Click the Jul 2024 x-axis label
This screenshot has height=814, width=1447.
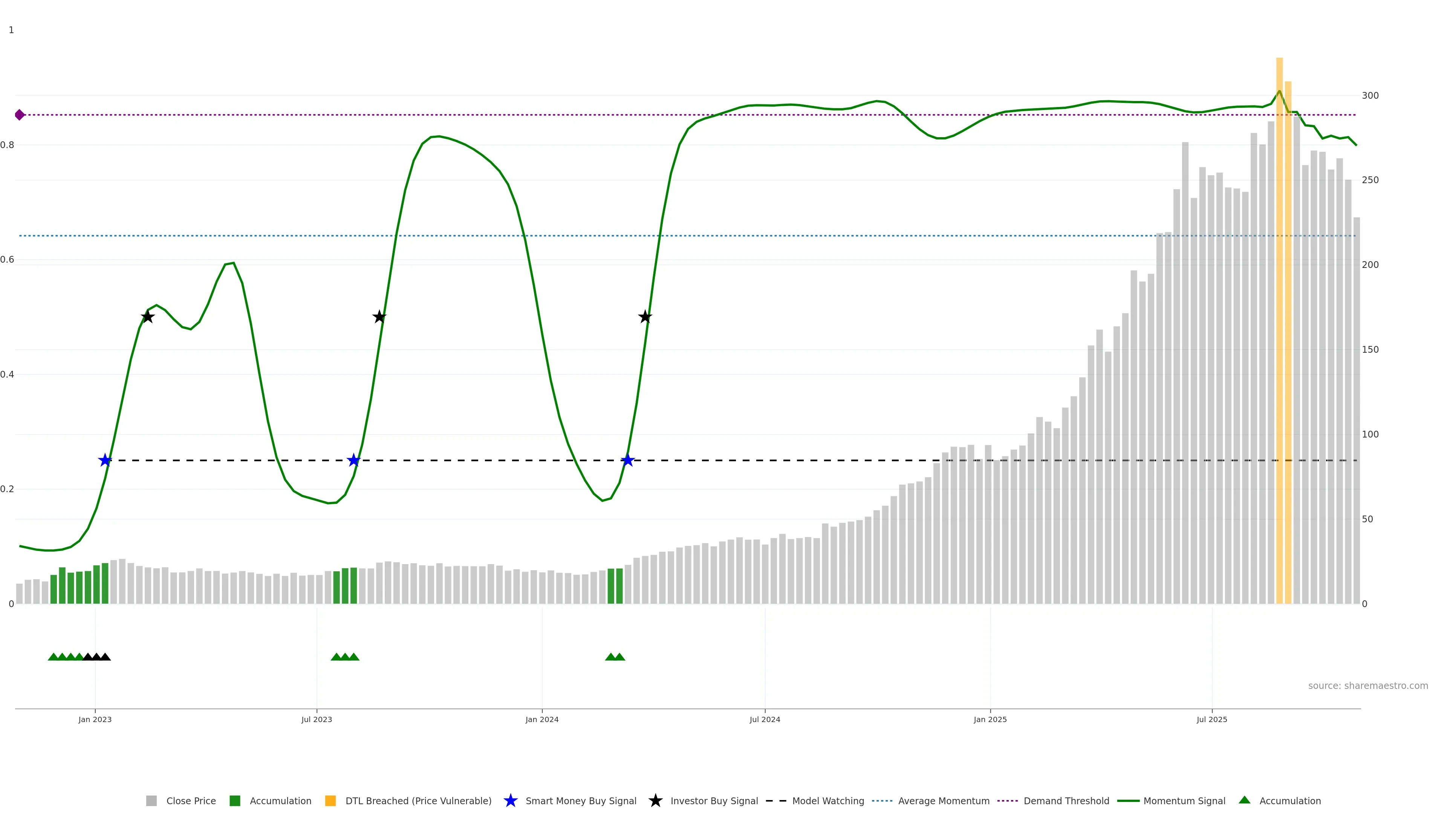[765, 719]
